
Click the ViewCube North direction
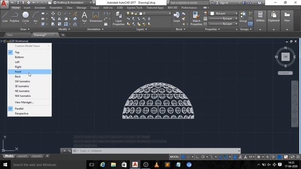click(x=285, y=48)
